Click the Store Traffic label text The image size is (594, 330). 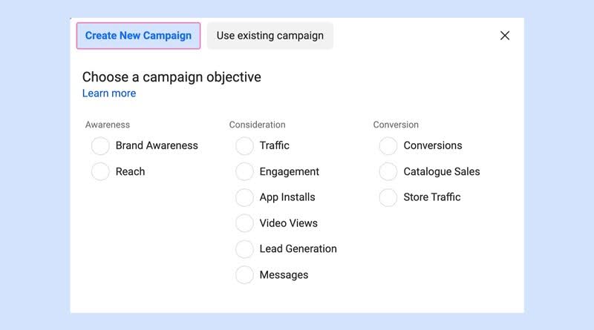[x=432, y=197]
